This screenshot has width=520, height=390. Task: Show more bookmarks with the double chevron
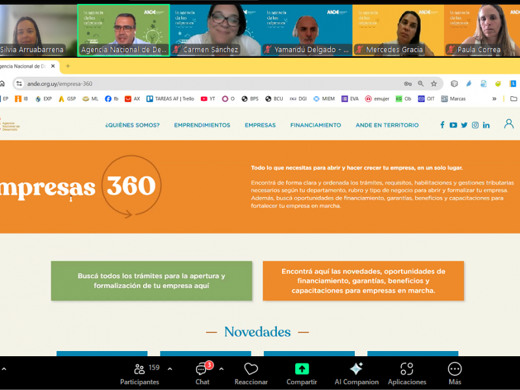494,99
